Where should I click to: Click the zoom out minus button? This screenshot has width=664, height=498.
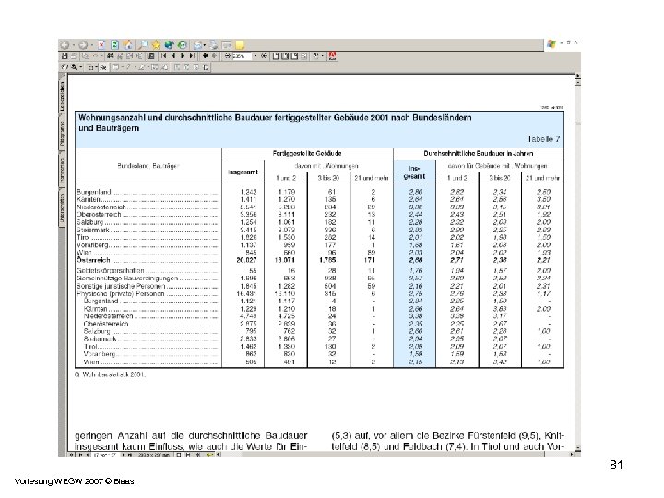[x=228, y=56]
